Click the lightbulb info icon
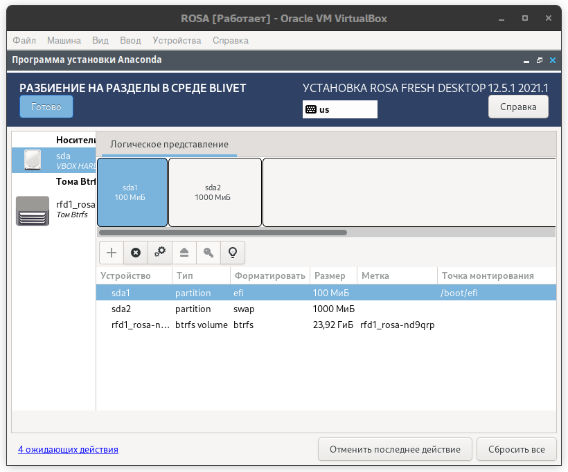Screen dimensions: 568x472 (233, 253)
